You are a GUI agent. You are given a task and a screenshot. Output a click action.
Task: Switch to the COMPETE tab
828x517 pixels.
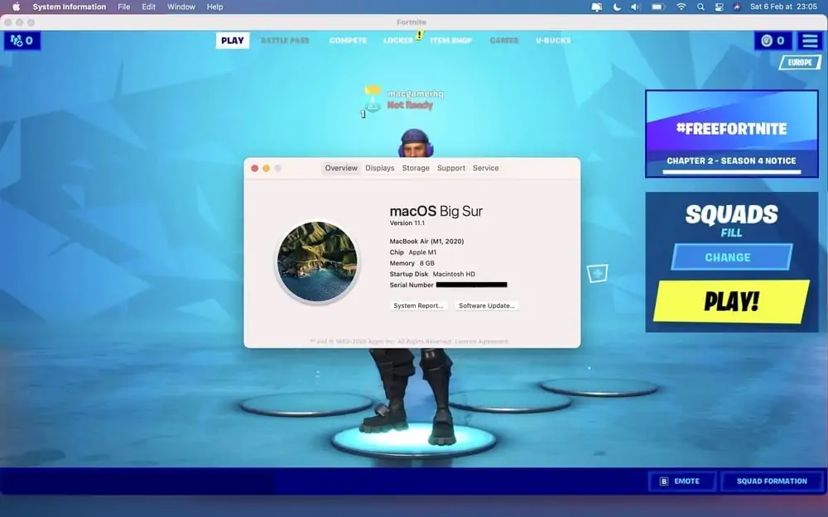[x=348, y=41]
